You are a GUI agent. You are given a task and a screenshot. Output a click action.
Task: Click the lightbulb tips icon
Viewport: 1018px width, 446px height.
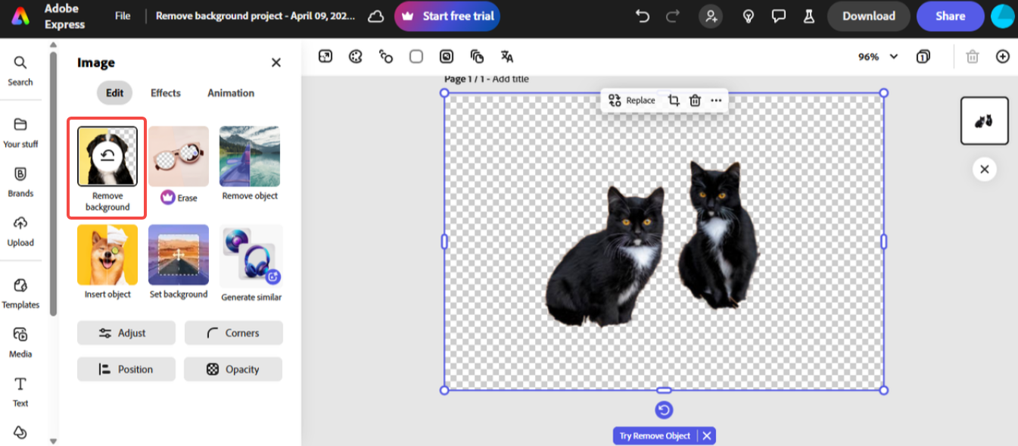pyautogui.click(x=749, y=16)
